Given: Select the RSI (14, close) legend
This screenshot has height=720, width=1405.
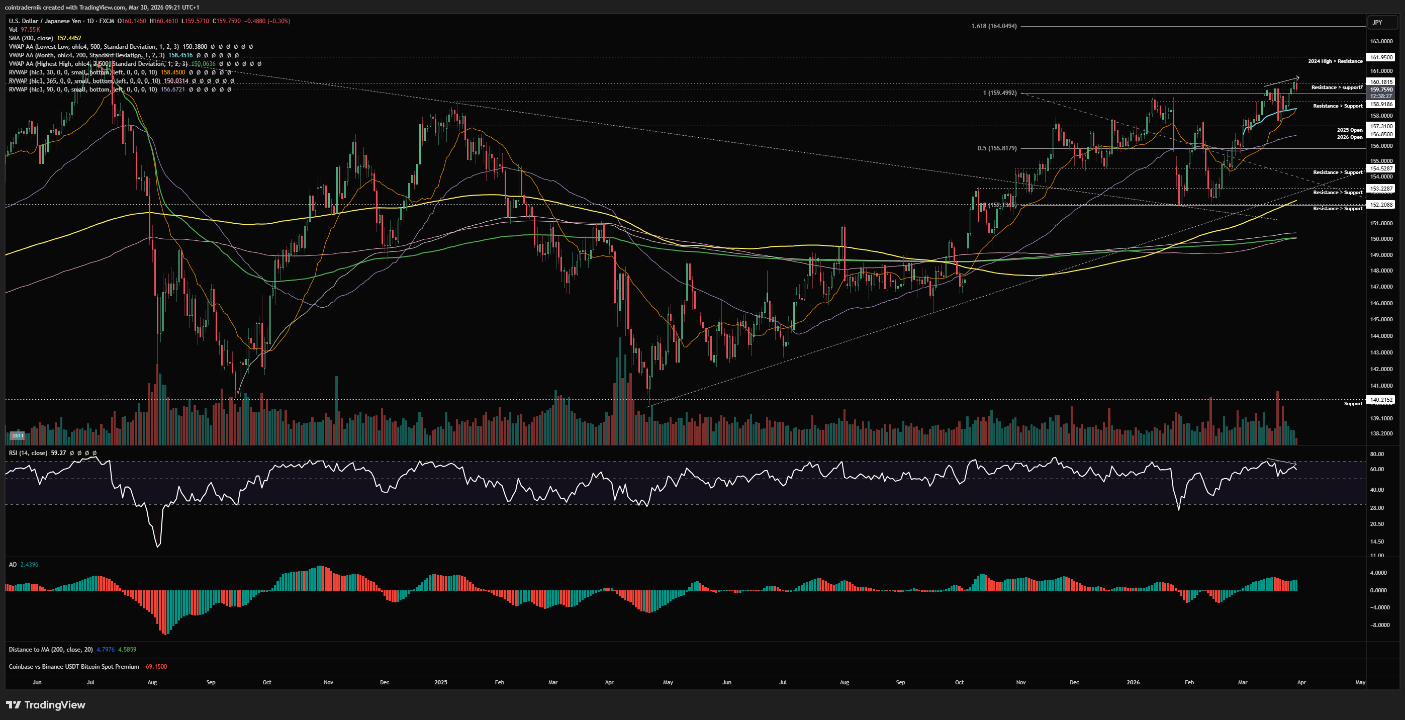Looking at the screenshot, I should click(28, 453).
